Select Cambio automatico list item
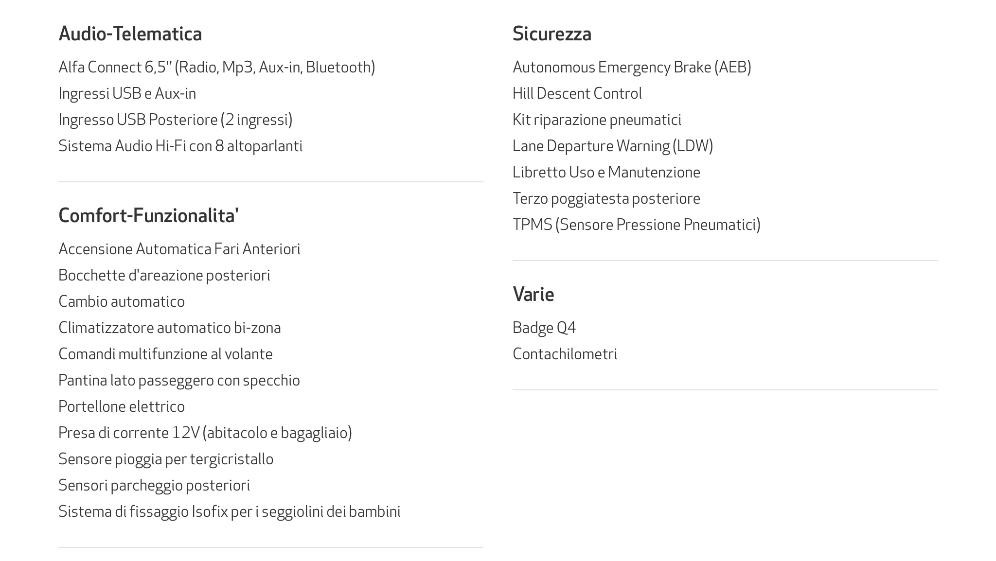This screenshot has height=561, width=996. click(x=122, y=301)
